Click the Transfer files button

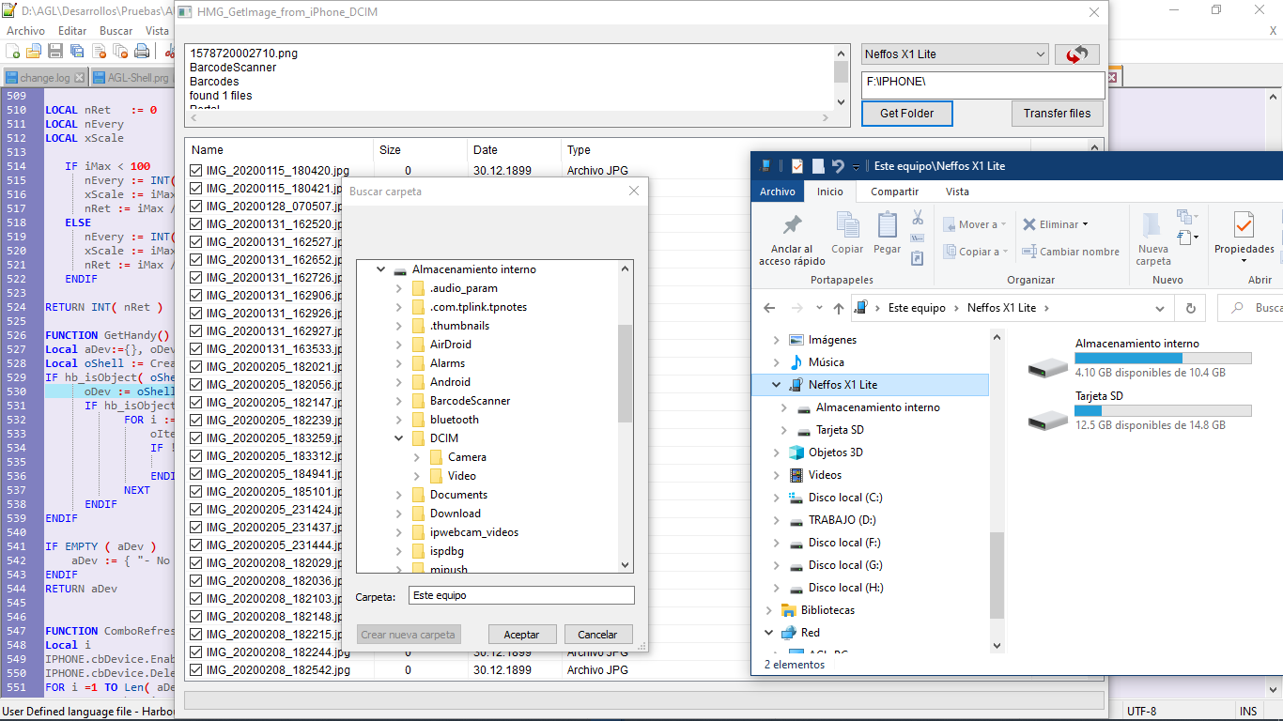point(1058,114)
